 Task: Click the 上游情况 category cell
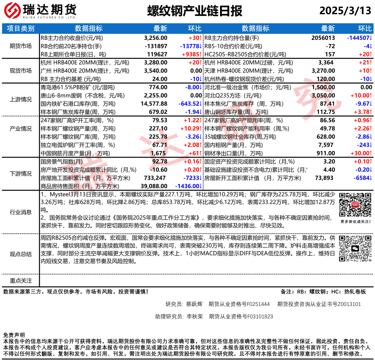[20, 99]
